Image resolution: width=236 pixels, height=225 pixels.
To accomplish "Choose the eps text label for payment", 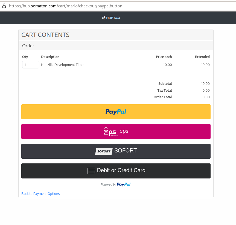I will coord(124,131).
